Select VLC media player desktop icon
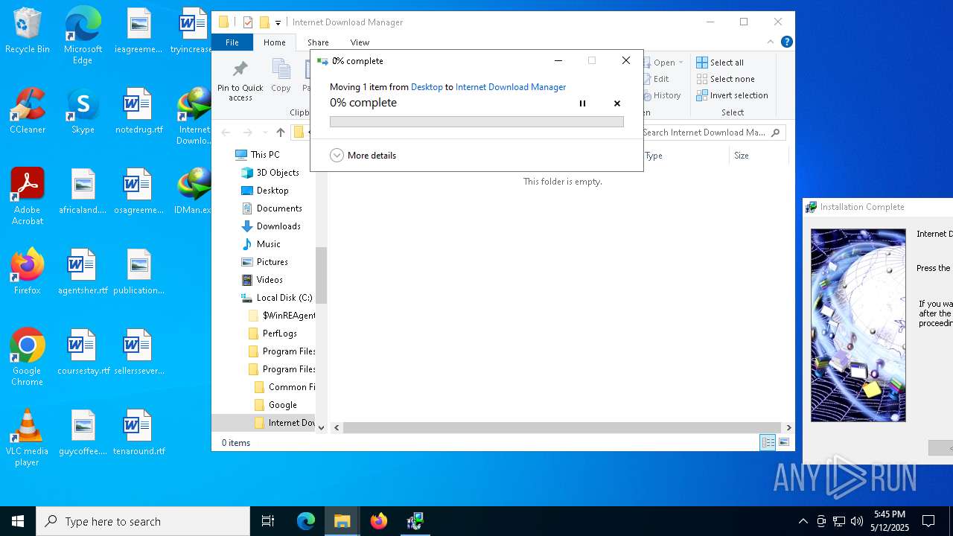 pos(28,438)
